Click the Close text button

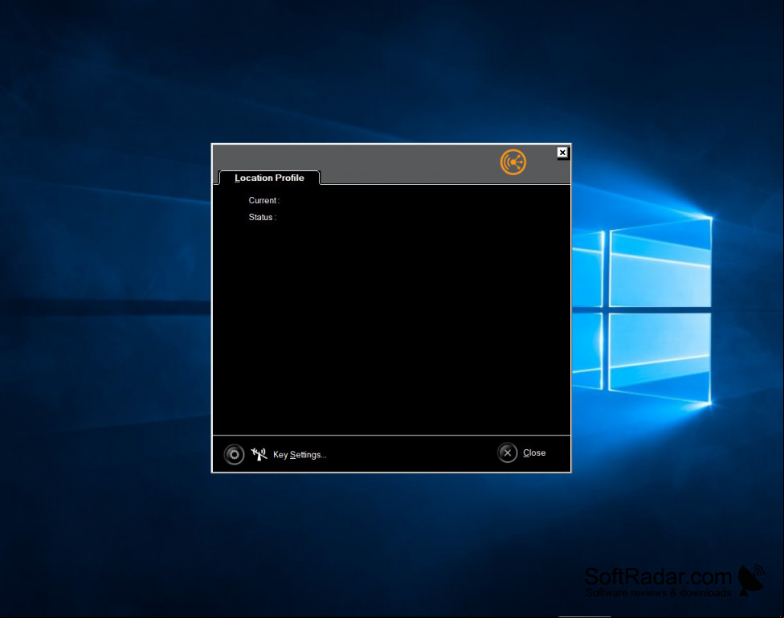click(534, 453)
